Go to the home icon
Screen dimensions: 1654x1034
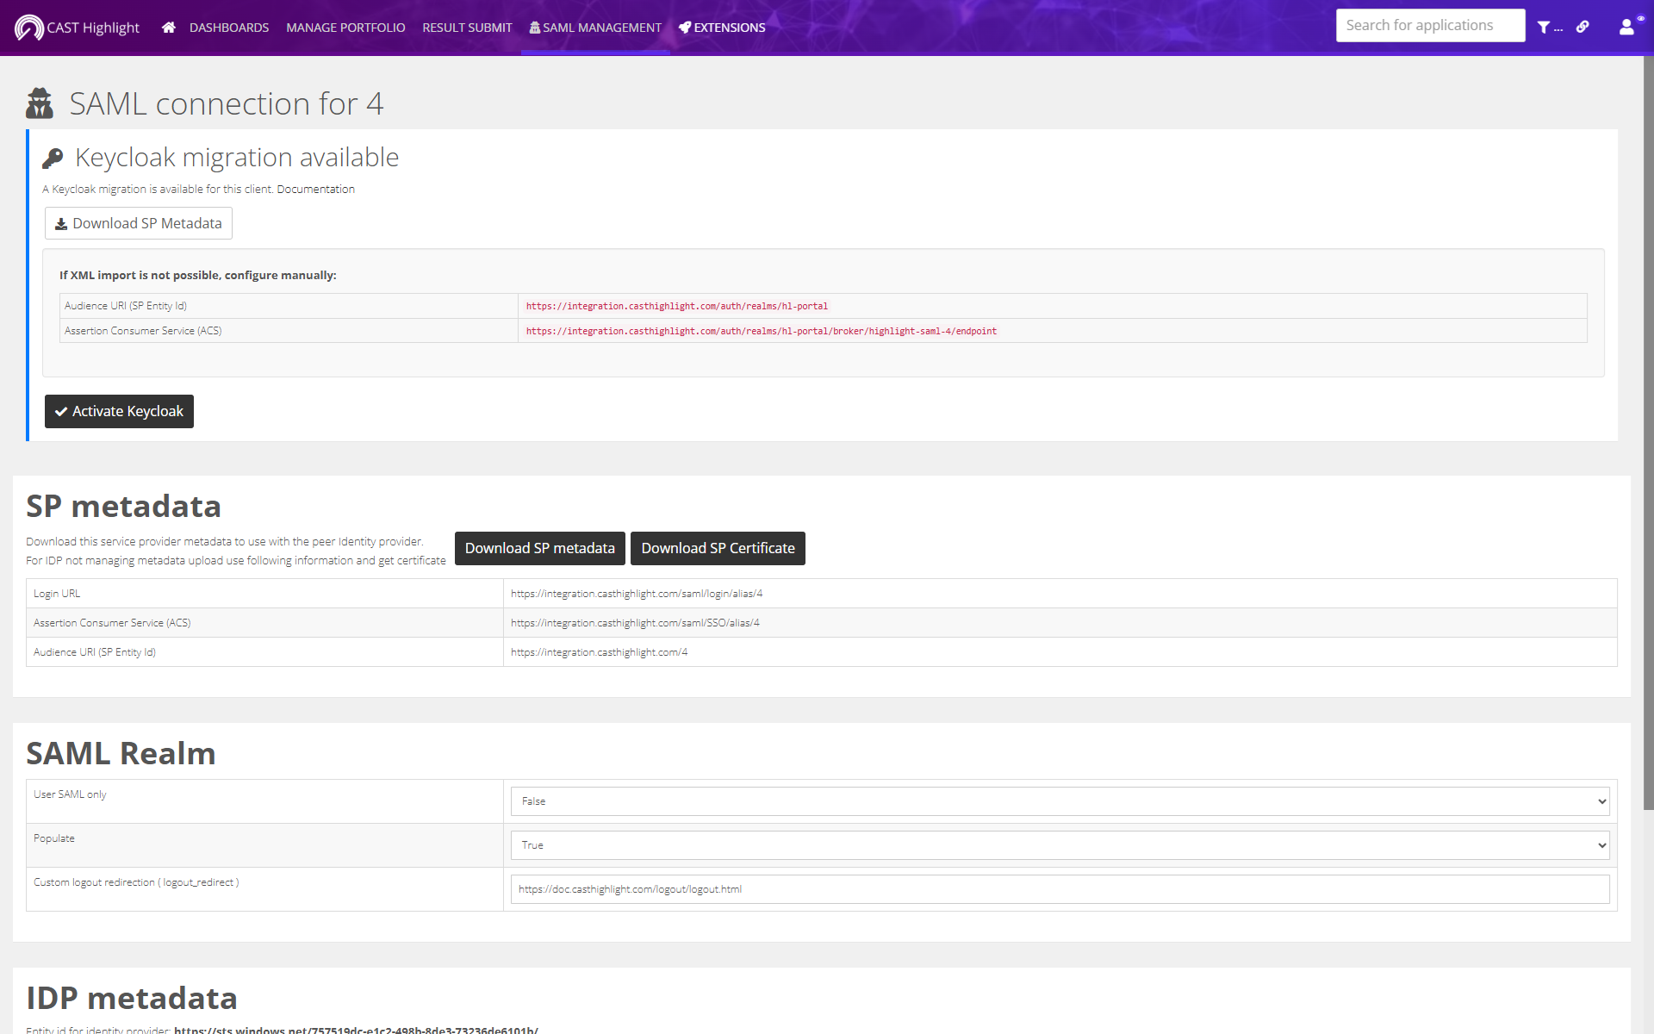(x=169, y=28)
